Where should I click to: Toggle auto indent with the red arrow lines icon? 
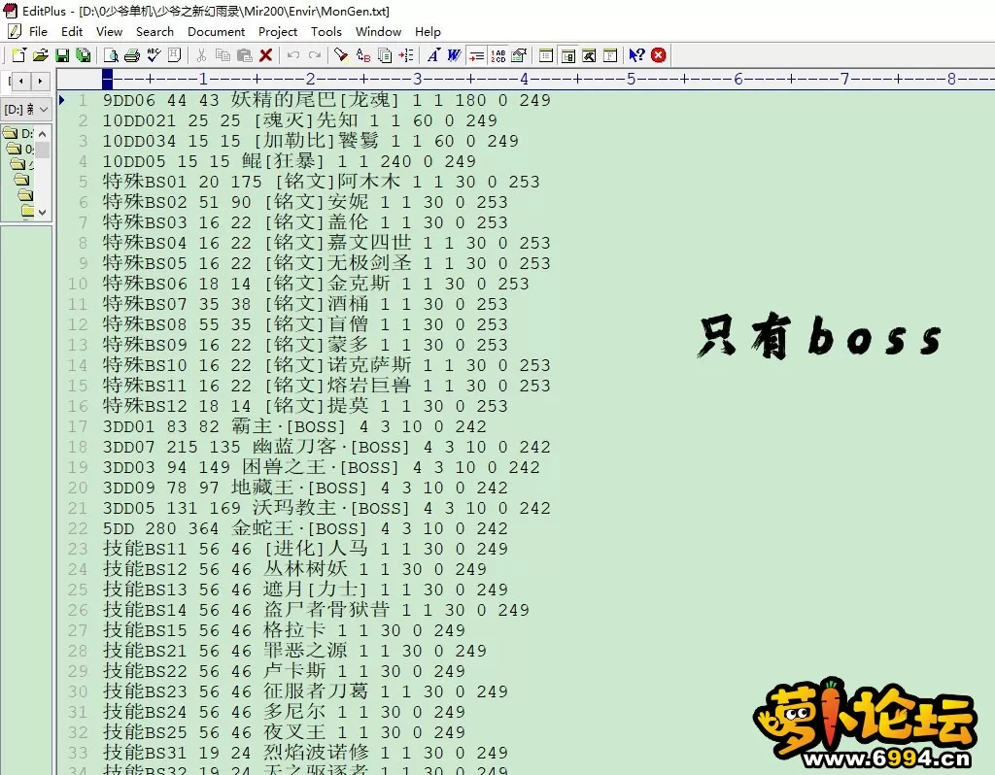pos(476,55)
